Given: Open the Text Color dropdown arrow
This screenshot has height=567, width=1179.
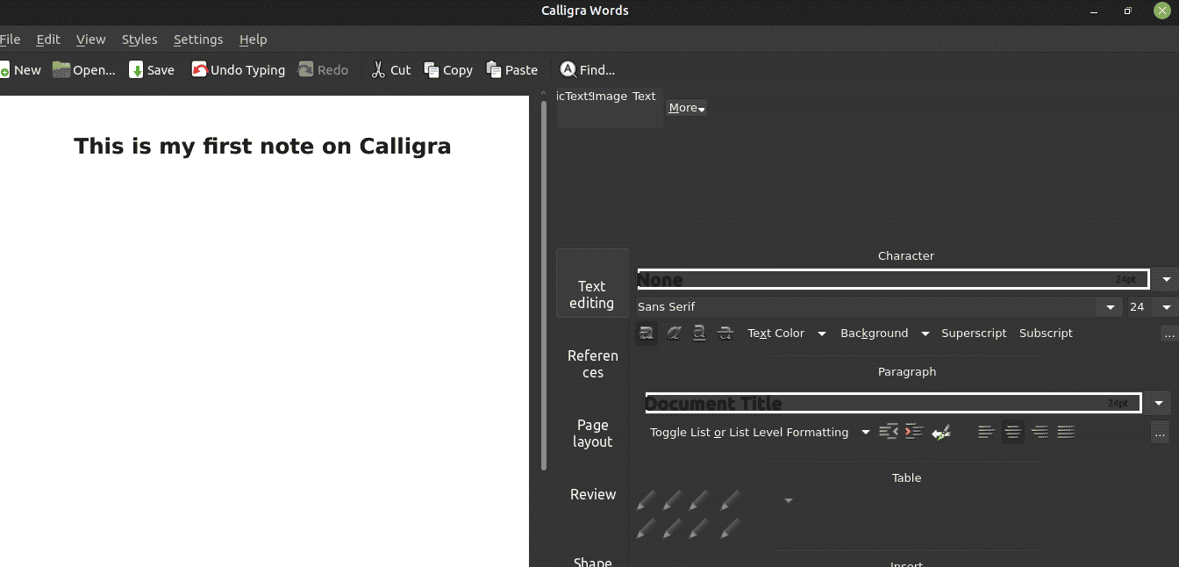Looking at the screenshot, I should 822,334.
